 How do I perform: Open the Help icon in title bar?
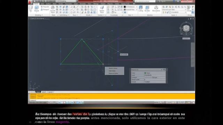click(178, 1)
